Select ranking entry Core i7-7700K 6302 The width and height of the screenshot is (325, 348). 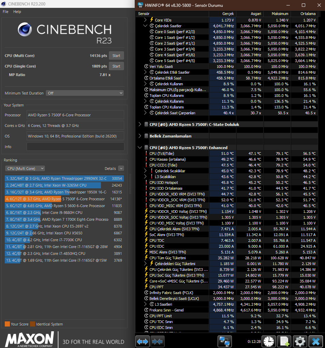(x=64, y=240)
